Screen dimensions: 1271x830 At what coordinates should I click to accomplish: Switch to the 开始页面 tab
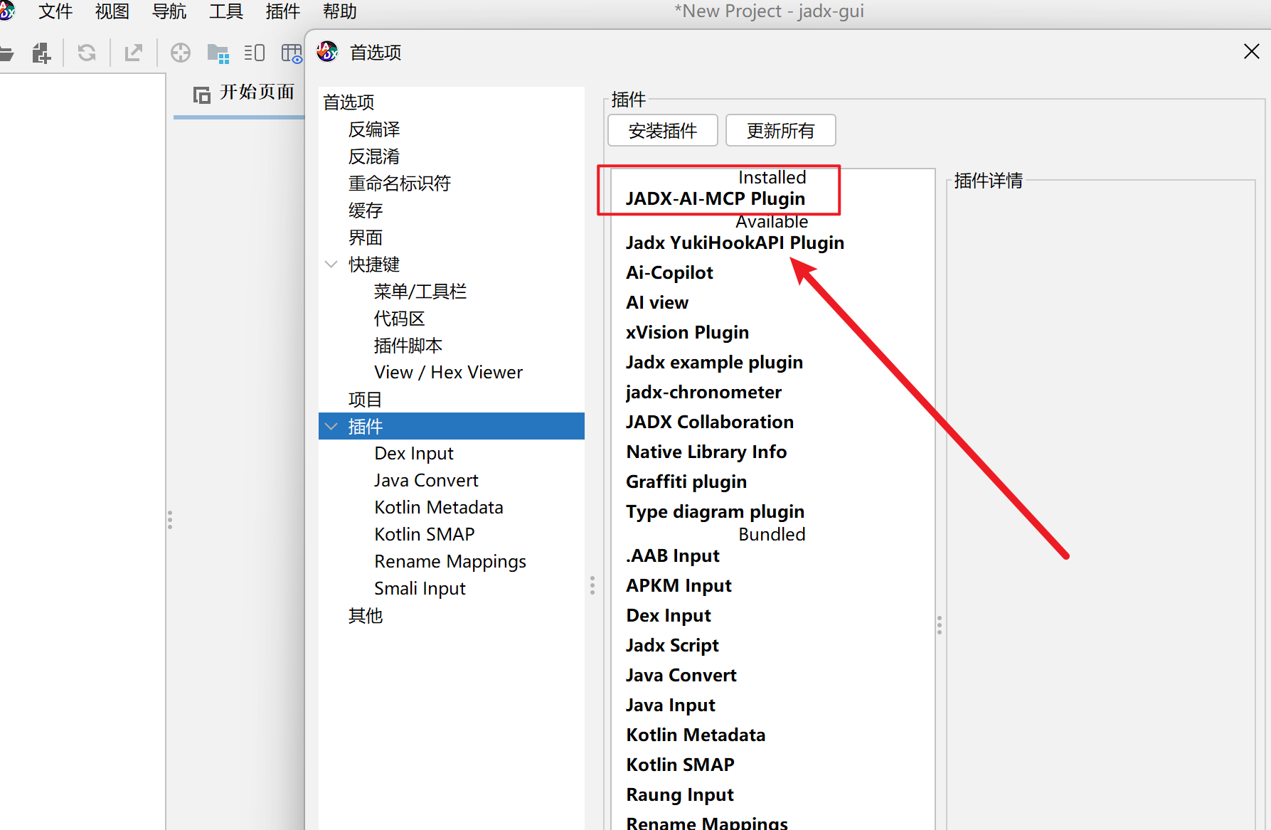point(244,93)
